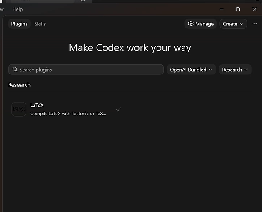Minimize the Codex window
The image size is (262, 212).
point(222,9)
